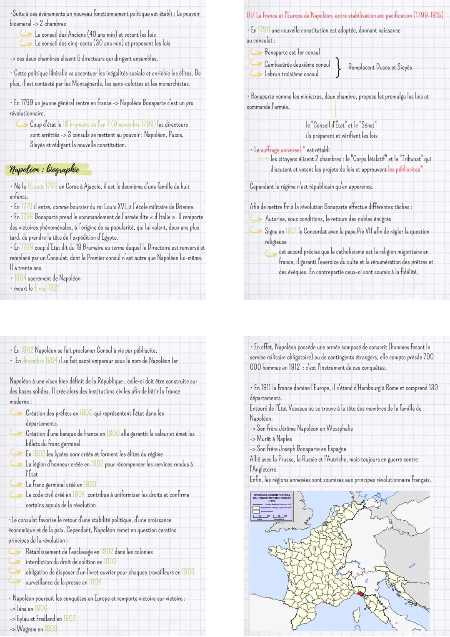Click the line 'le "Conseil d'État" et le "Sénat"'
The image size is (450, 637).
click(x=341, y=125)
